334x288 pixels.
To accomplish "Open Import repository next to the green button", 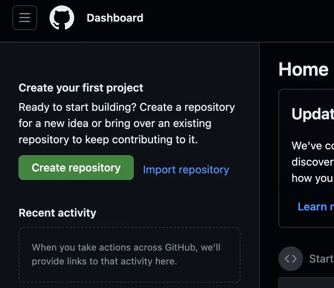I will [x=186, y=169].
